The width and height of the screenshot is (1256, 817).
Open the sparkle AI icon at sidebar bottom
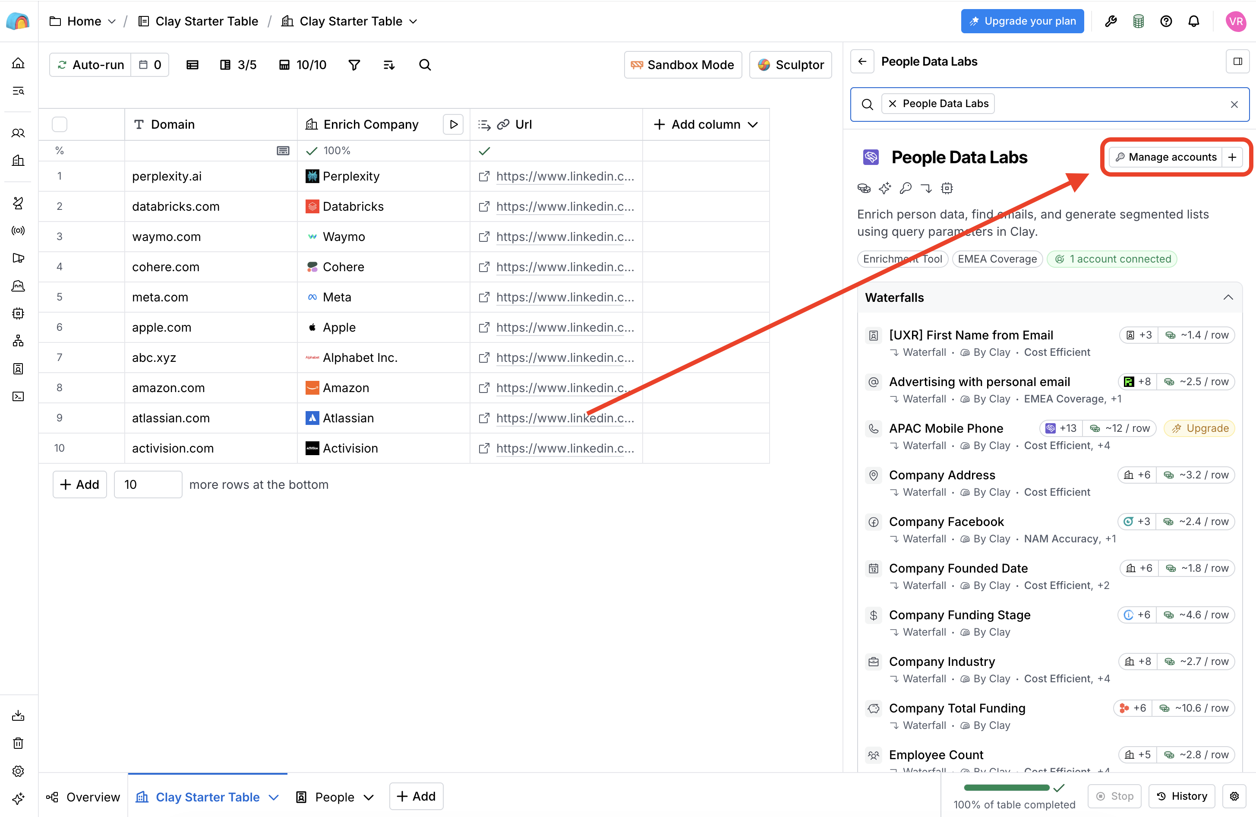[19, 798]
